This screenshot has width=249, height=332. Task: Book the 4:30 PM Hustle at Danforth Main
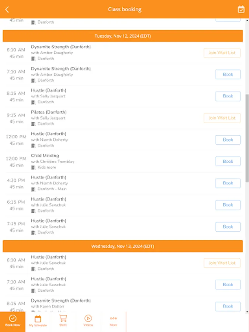click(228, 183)
